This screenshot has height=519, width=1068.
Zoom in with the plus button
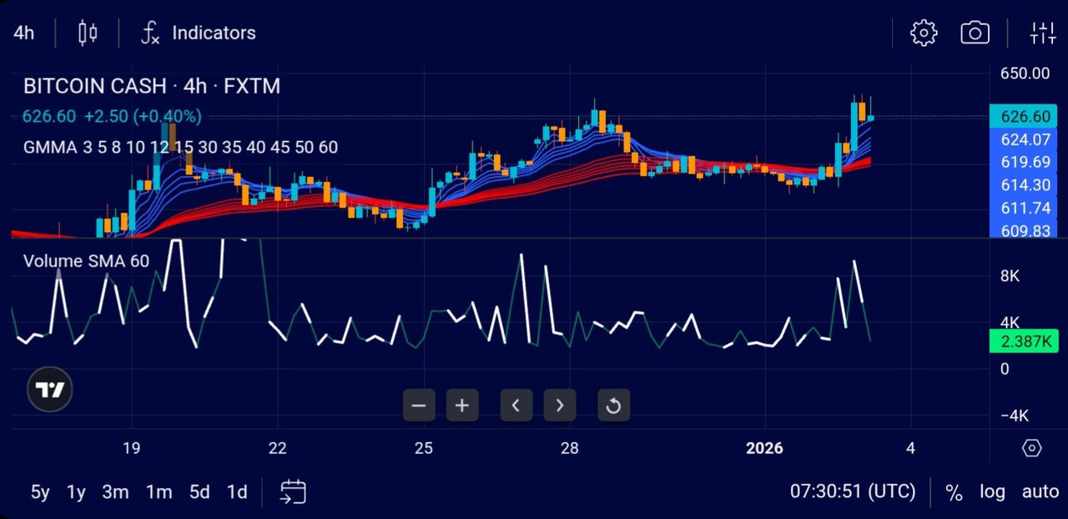[x=462, y=406]
